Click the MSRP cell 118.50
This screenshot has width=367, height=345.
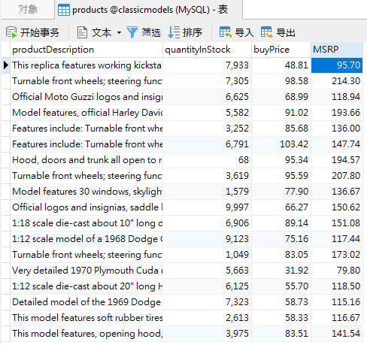coord(337,286)
